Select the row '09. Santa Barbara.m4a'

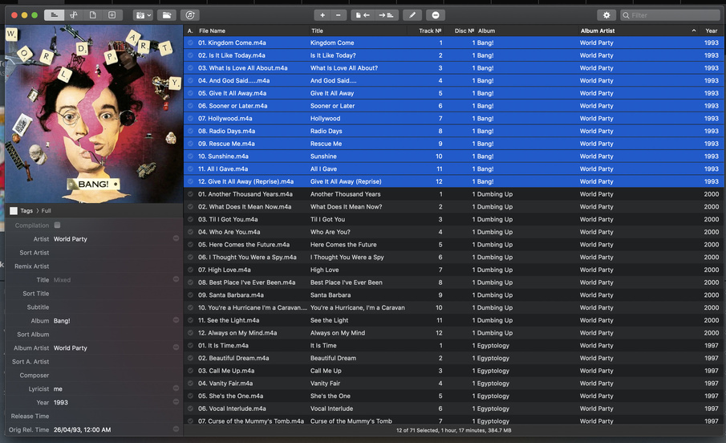click(x=454, y=295)
